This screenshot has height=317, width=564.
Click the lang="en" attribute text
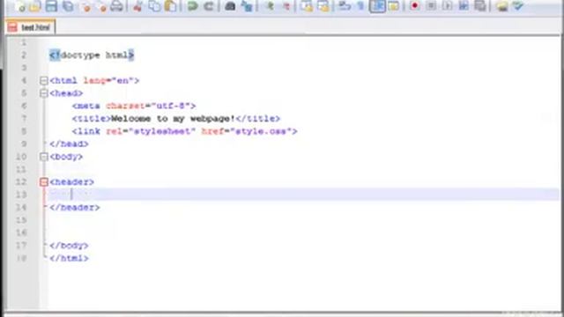[x=108, y=80]
